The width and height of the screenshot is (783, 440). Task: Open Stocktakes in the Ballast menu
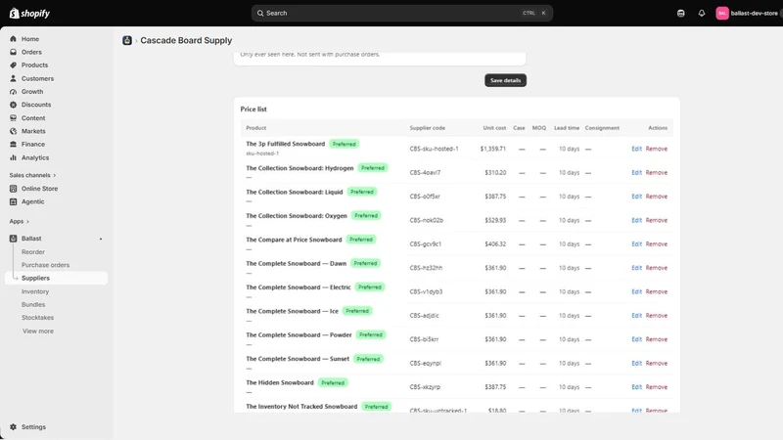point(37,317)
